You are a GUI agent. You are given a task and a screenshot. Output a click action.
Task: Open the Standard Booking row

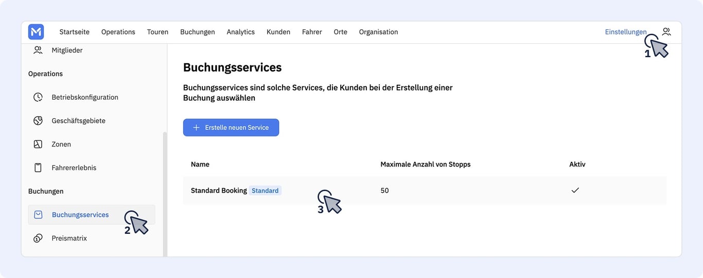pos(425,191)
